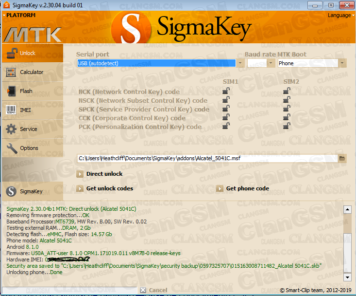
Task: Click the phone Flash icon
Action: (x=11, y=91)
